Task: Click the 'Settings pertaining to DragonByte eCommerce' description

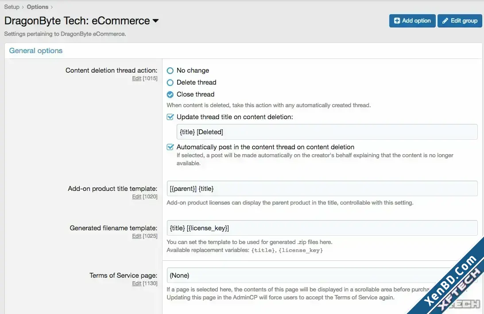Action: tap(65, 34)
